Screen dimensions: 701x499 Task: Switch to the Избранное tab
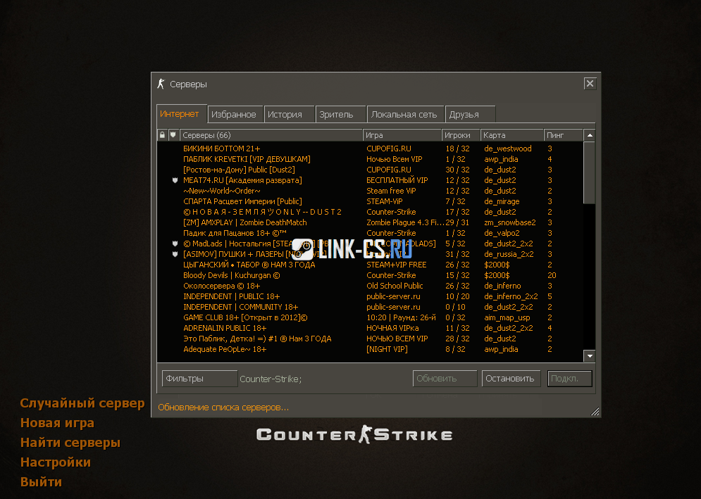[x=235, y=114]
